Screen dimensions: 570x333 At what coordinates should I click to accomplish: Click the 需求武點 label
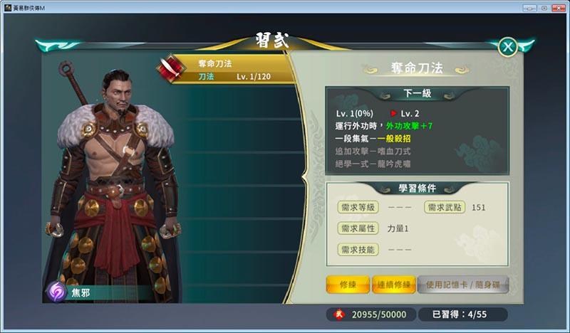(445, 207)
